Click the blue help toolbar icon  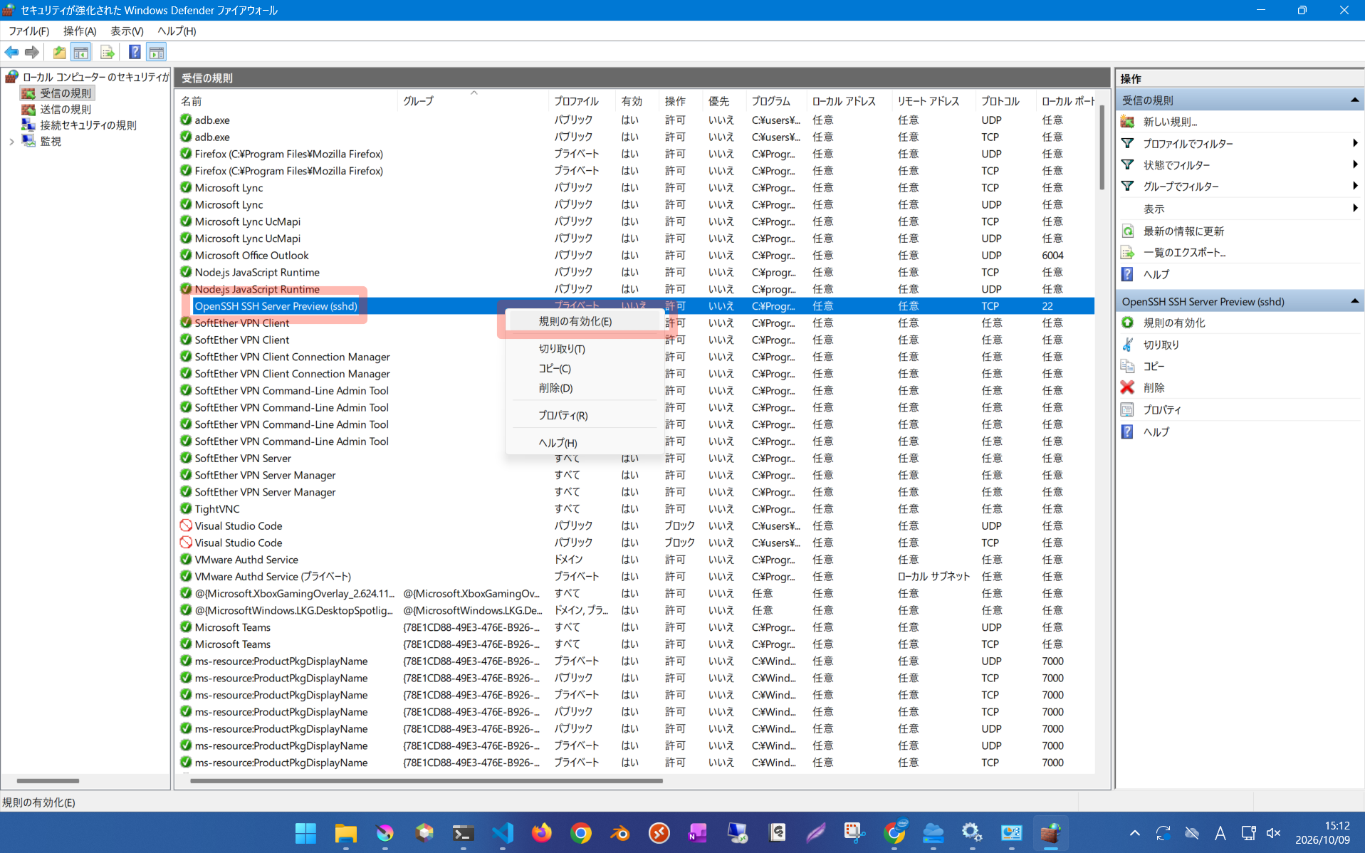click(x=134, y=52)
